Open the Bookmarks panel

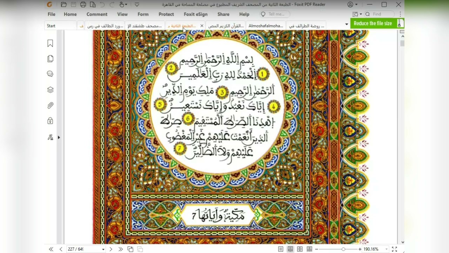click(x=50, y=43)
